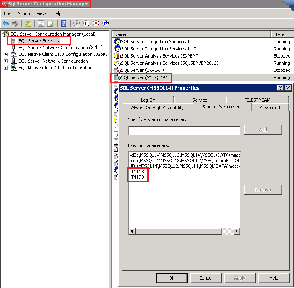This screenshot has width=294, height=288.
Task: Click the startup parameter text field
Action: (x=184, y=130)
